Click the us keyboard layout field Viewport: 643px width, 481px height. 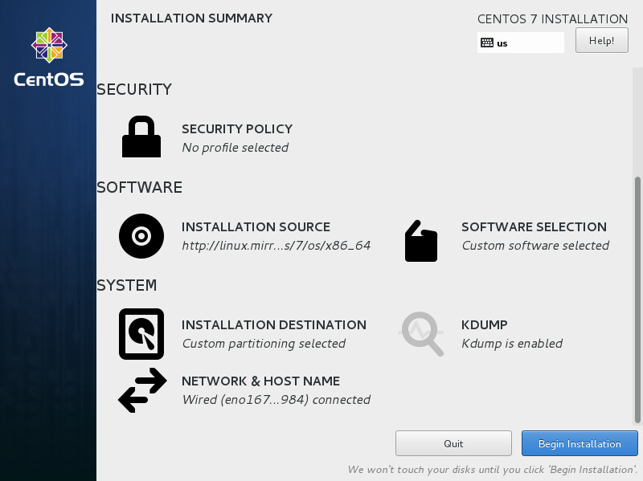pos(521,43)
